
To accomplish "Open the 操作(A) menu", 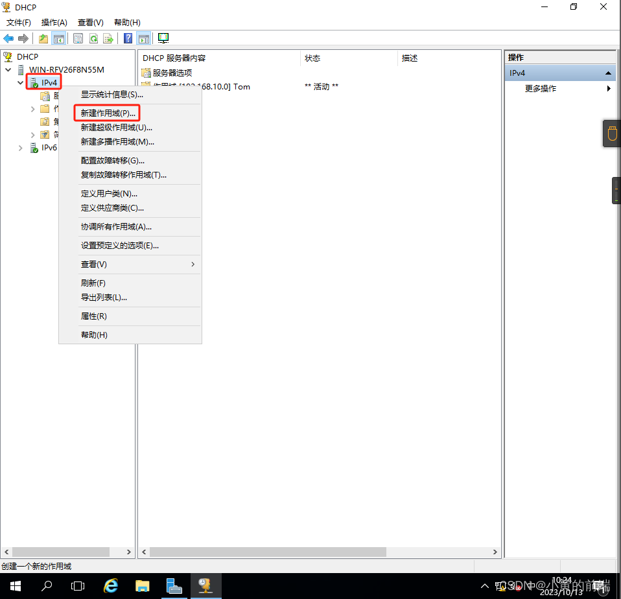I will pos(54,22).
